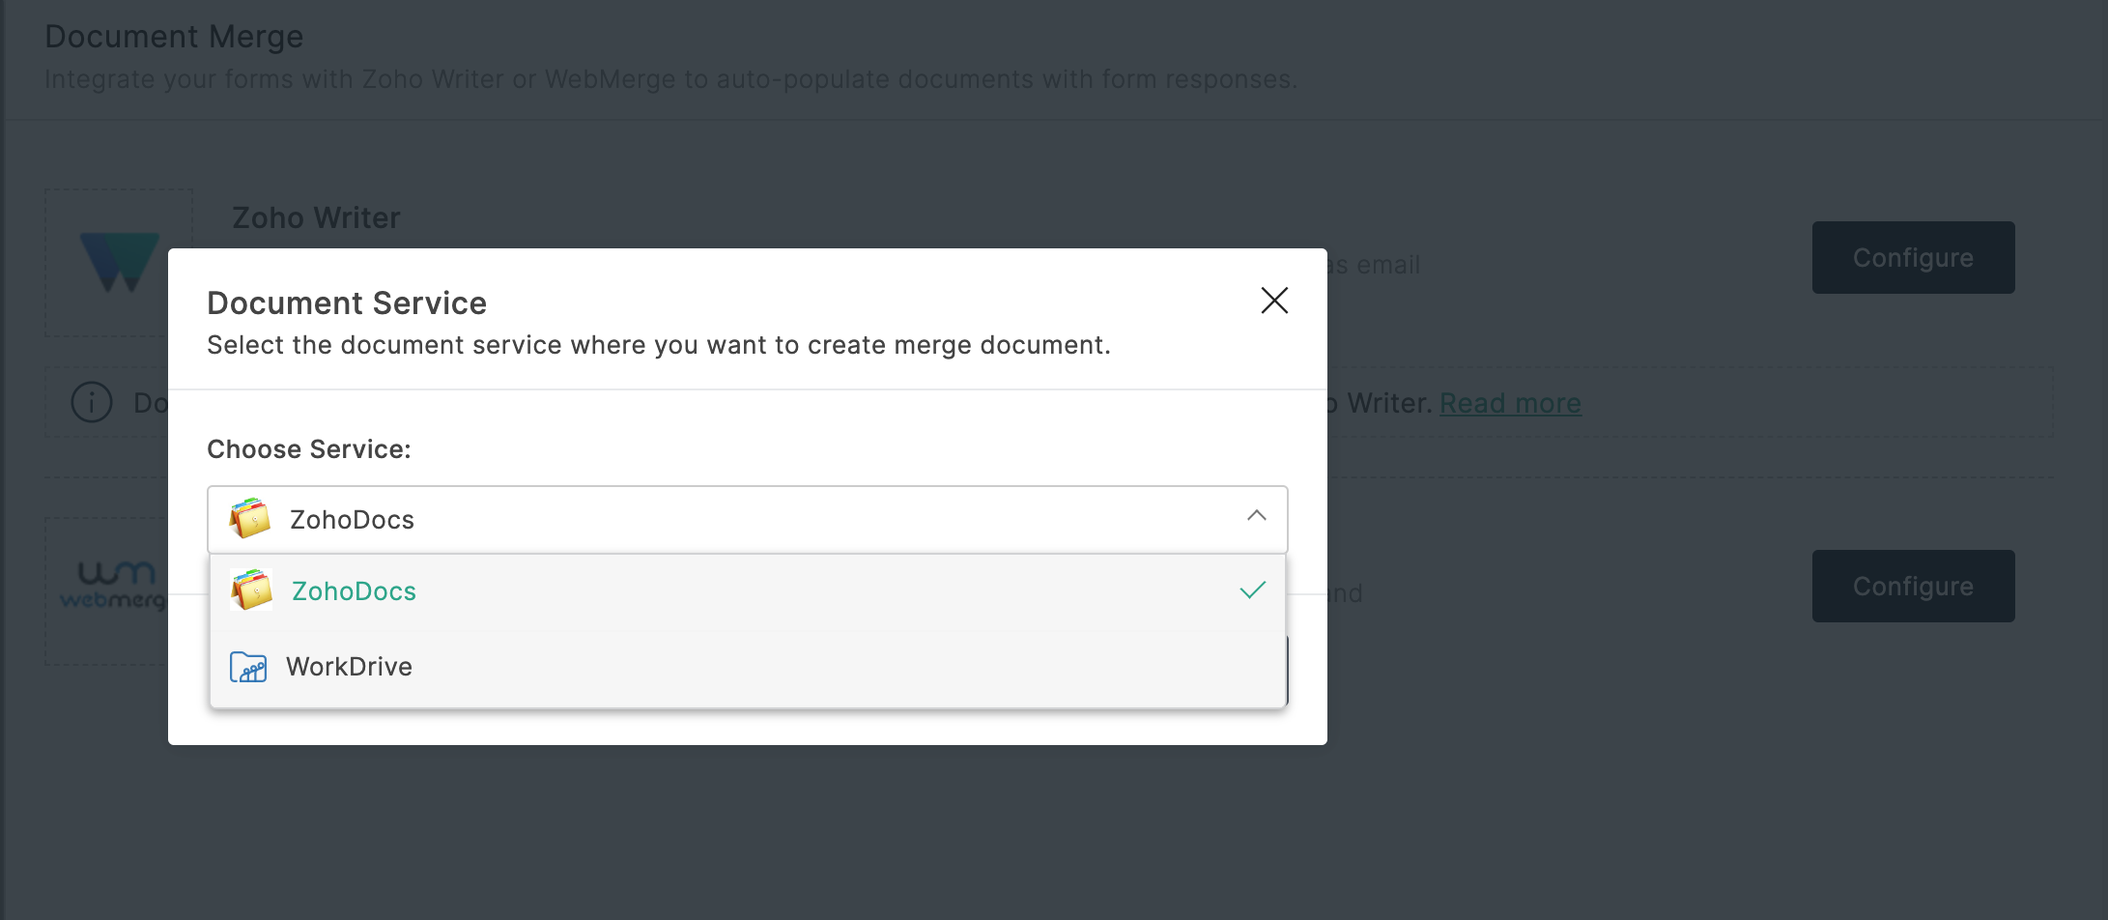This screenshot has height=920, width=2108.
Task: Choose WorkDrive from the service list
Action: click(350, 667)
